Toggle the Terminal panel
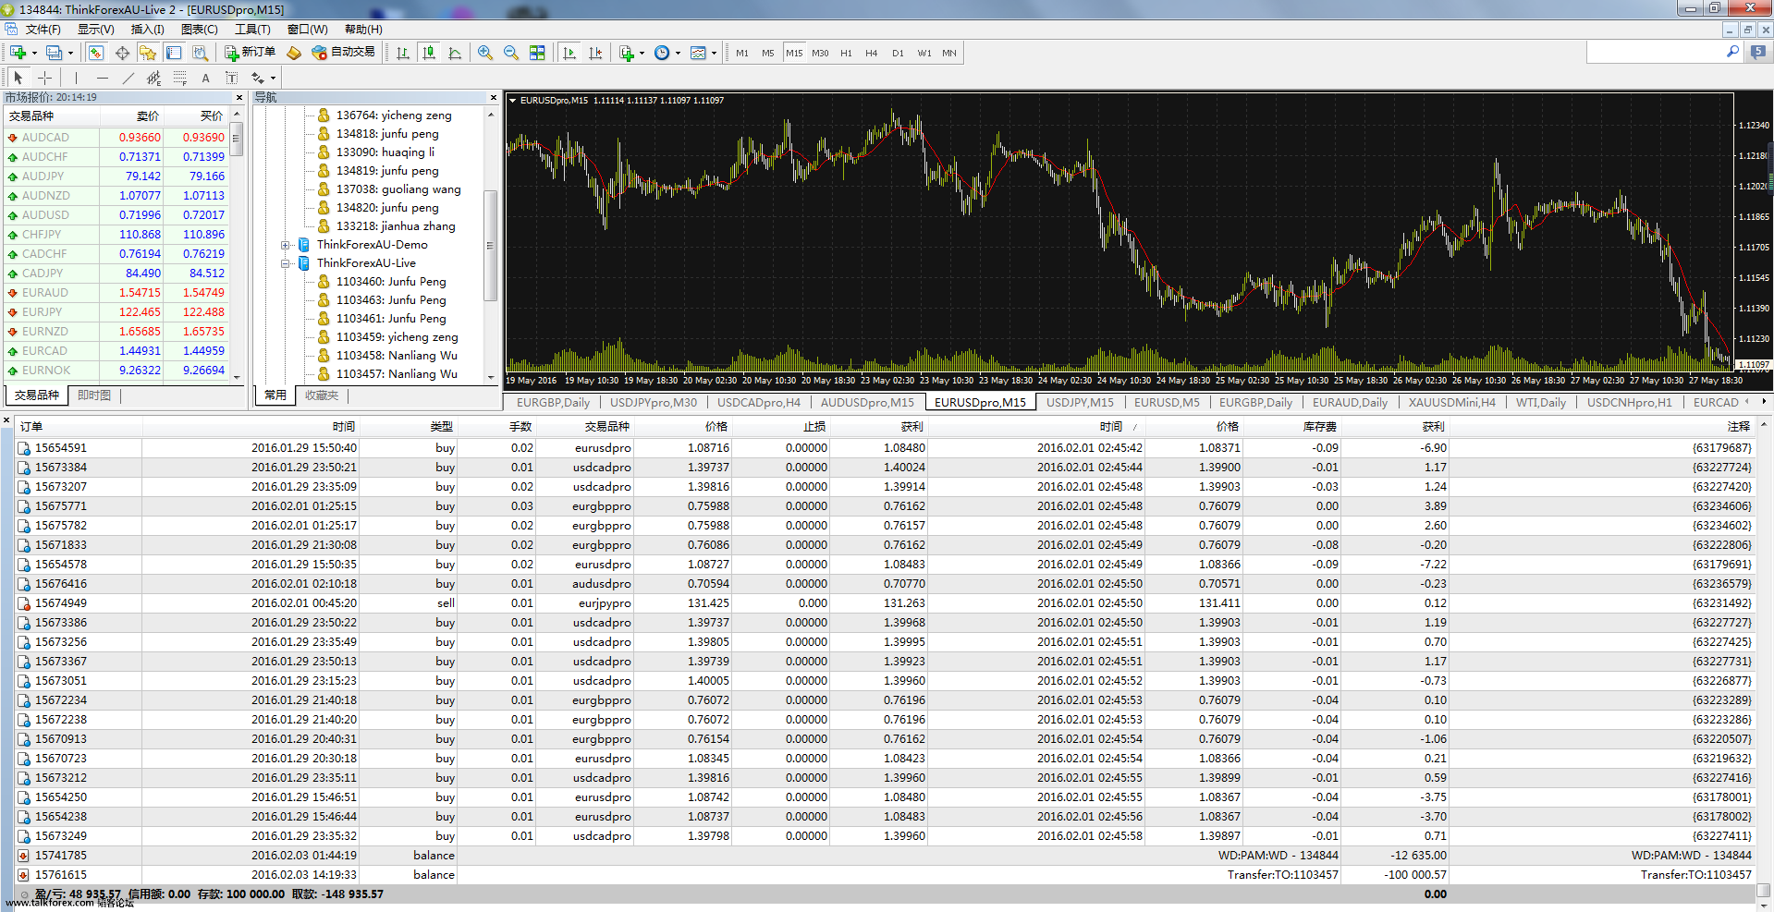Image resolution: width=1774 pixels, height=912 pixels. pos(174,53)
